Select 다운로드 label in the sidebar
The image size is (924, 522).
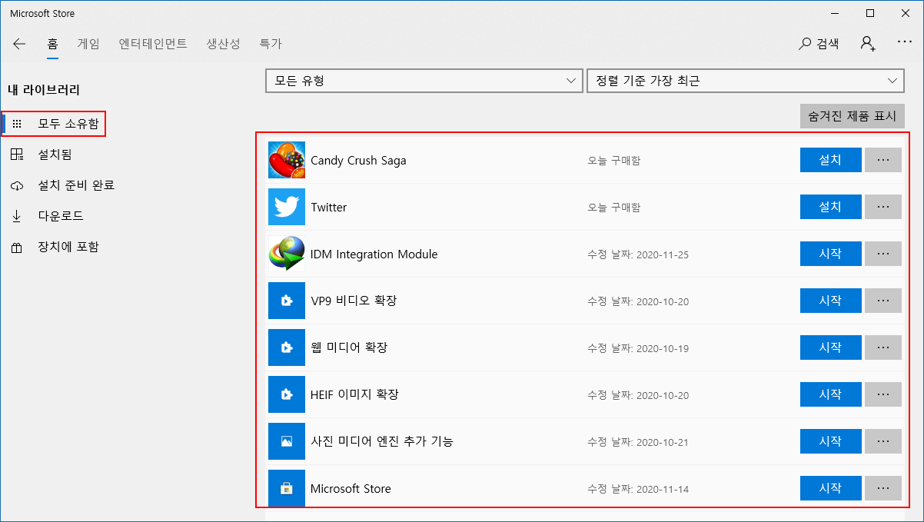(61, 216)
